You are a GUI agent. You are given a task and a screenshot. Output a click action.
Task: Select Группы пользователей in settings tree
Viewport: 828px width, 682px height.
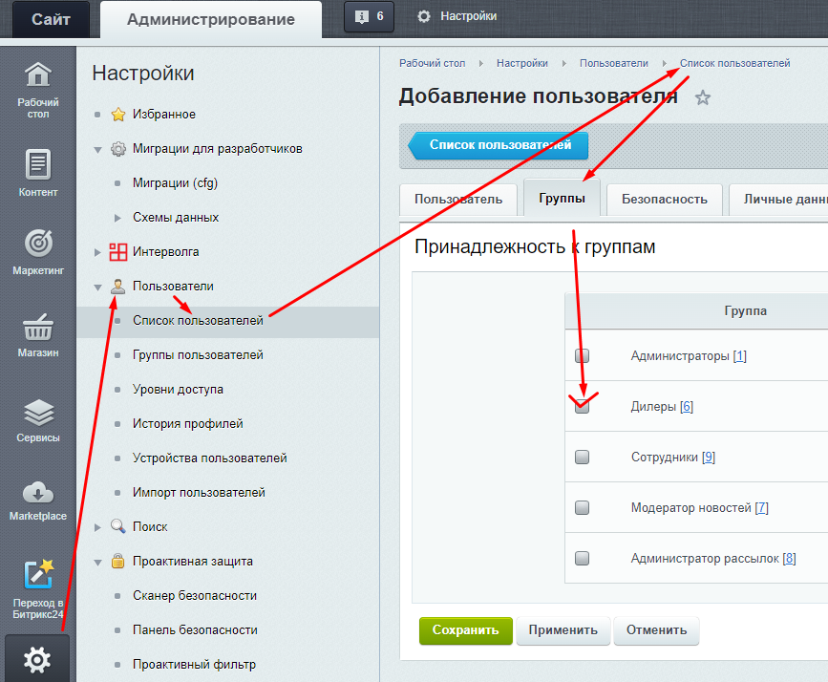coord(198,355)
